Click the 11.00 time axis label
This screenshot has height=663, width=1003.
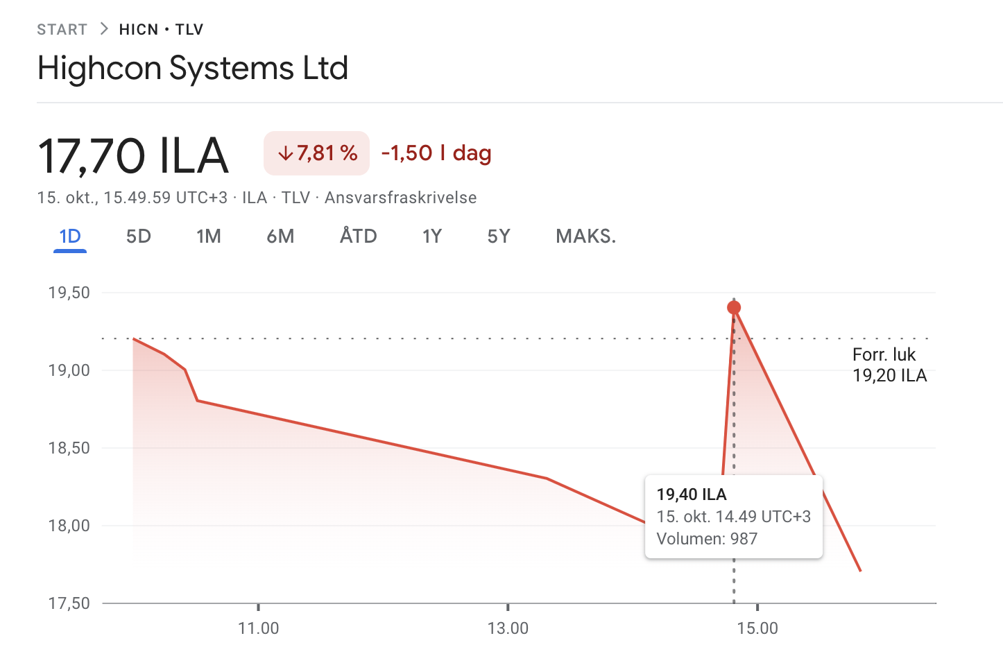(x=258, y=628)
